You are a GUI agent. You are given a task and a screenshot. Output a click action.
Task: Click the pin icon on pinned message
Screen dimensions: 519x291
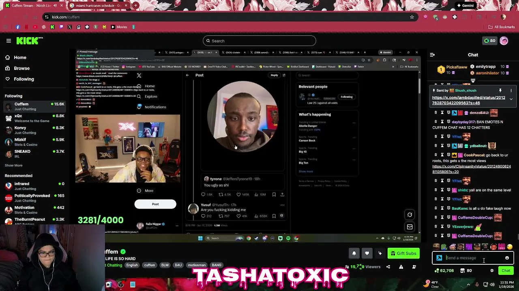pos(500,91)
